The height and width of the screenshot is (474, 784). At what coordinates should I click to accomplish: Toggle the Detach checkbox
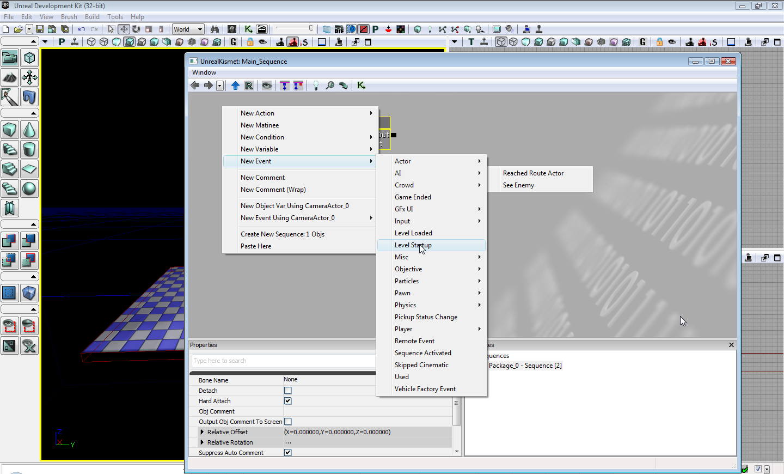coord(288,391)
